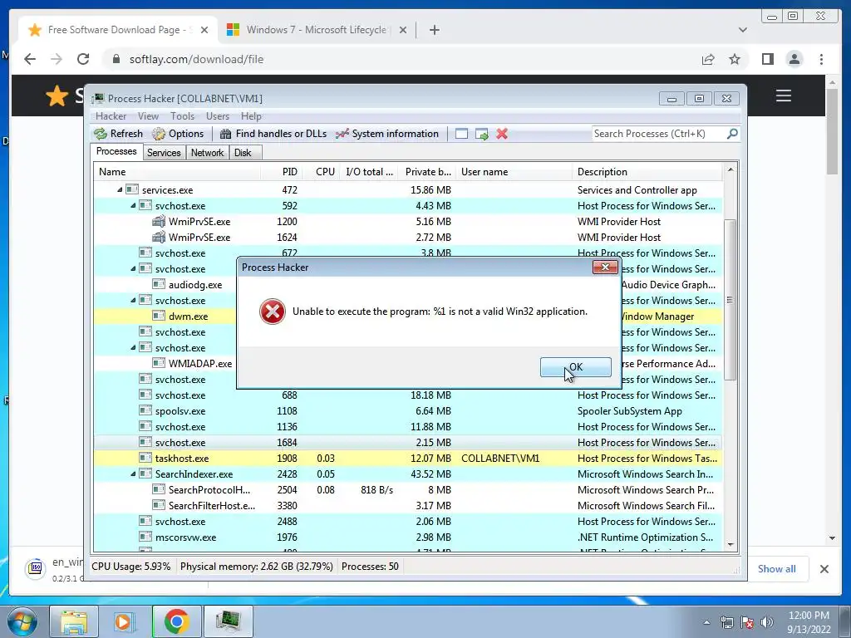Click Physical memory status bar entry
This screenshot has width=851, height=638.
[256, 567]
